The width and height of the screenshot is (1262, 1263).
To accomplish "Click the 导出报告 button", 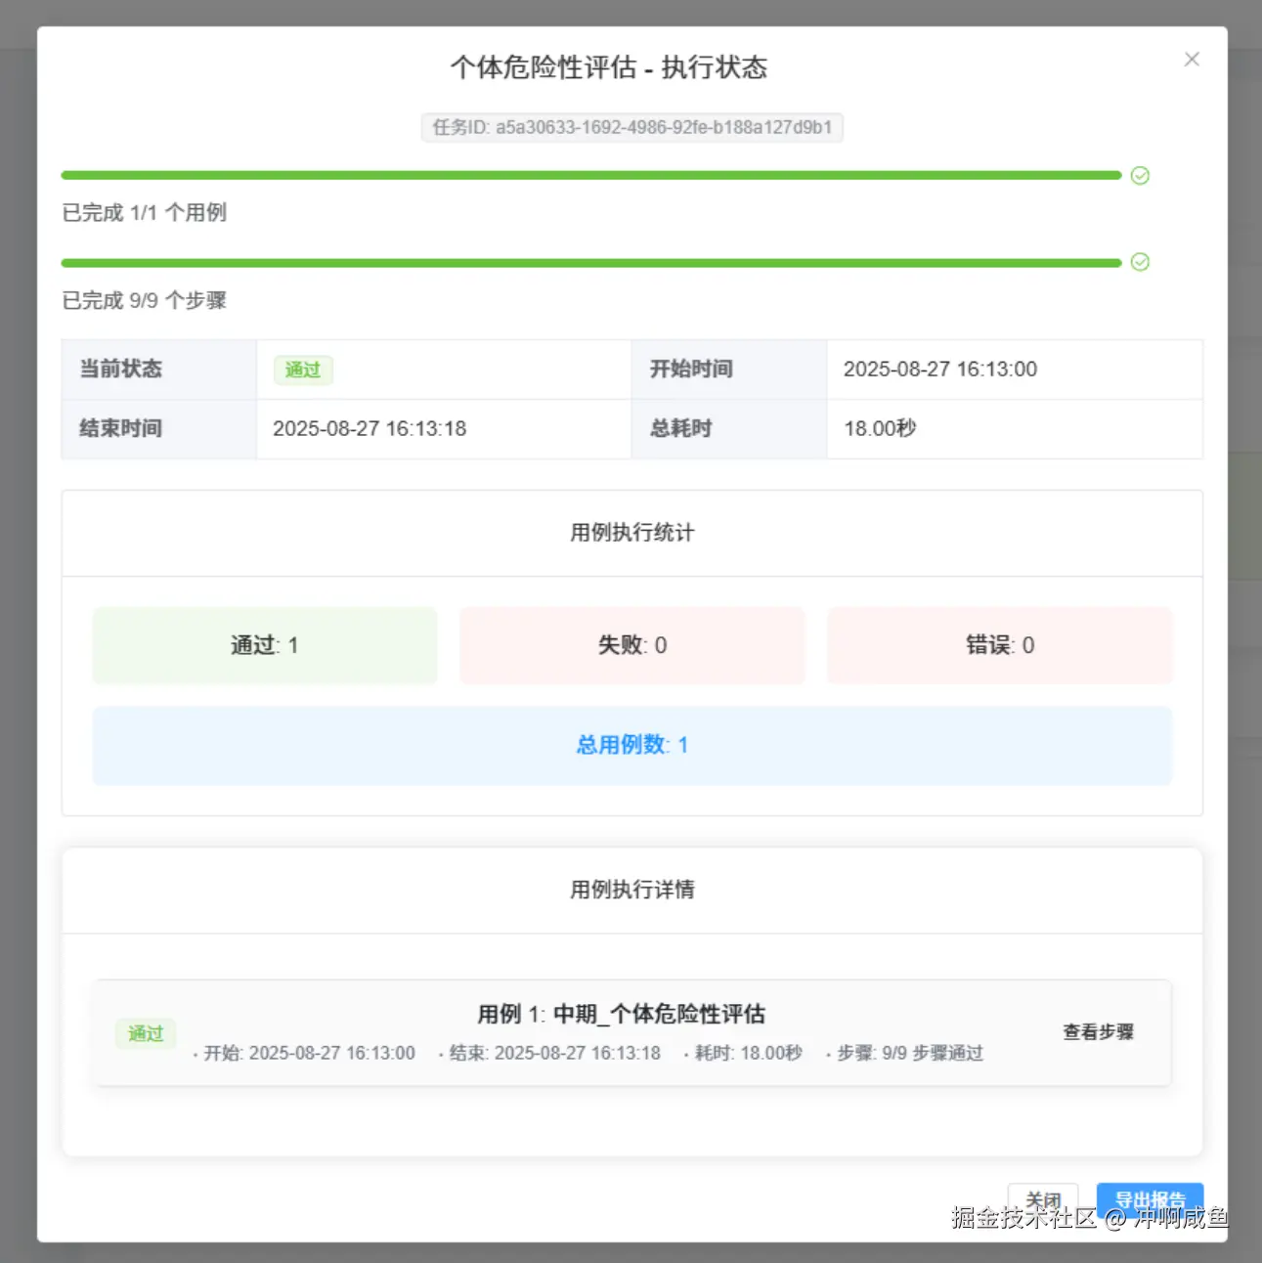I will click(1150, 1200).
